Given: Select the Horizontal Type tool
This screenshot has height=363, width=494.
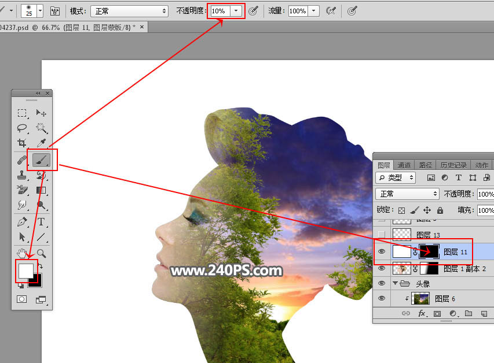Looking at the screenshot, I should pos(41,222).
